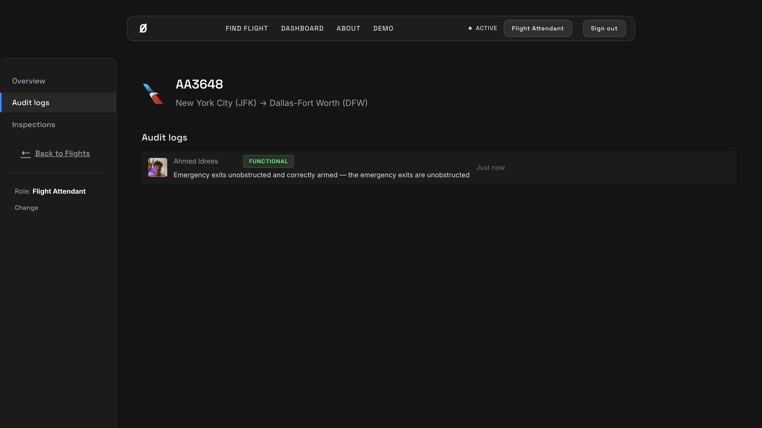Click the Ahmed Idrees name label
Image resolution: width=762 pixels, height=428 pixels.
(x=196, y=161)
